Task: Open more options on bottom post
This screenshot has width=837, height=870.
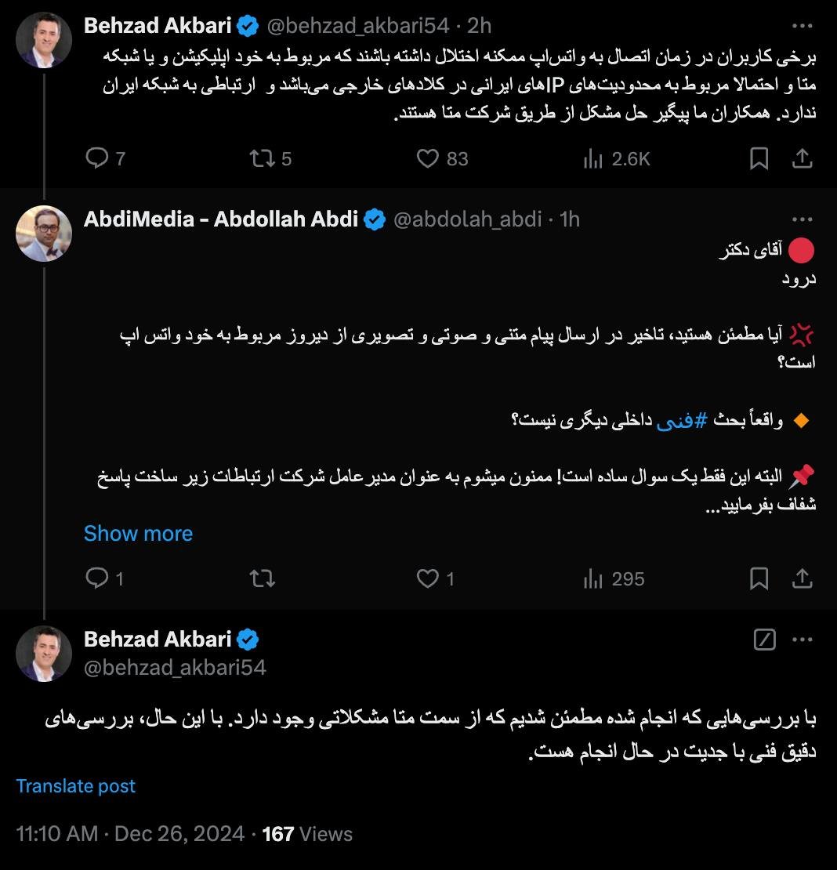Action: pyautogui.click(x=803, y=640)
